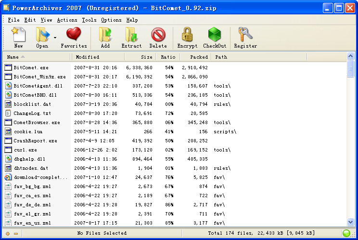Screen dimensions: 358x240
Task: Sort by the Path column header
Action: tap(259, 57)
